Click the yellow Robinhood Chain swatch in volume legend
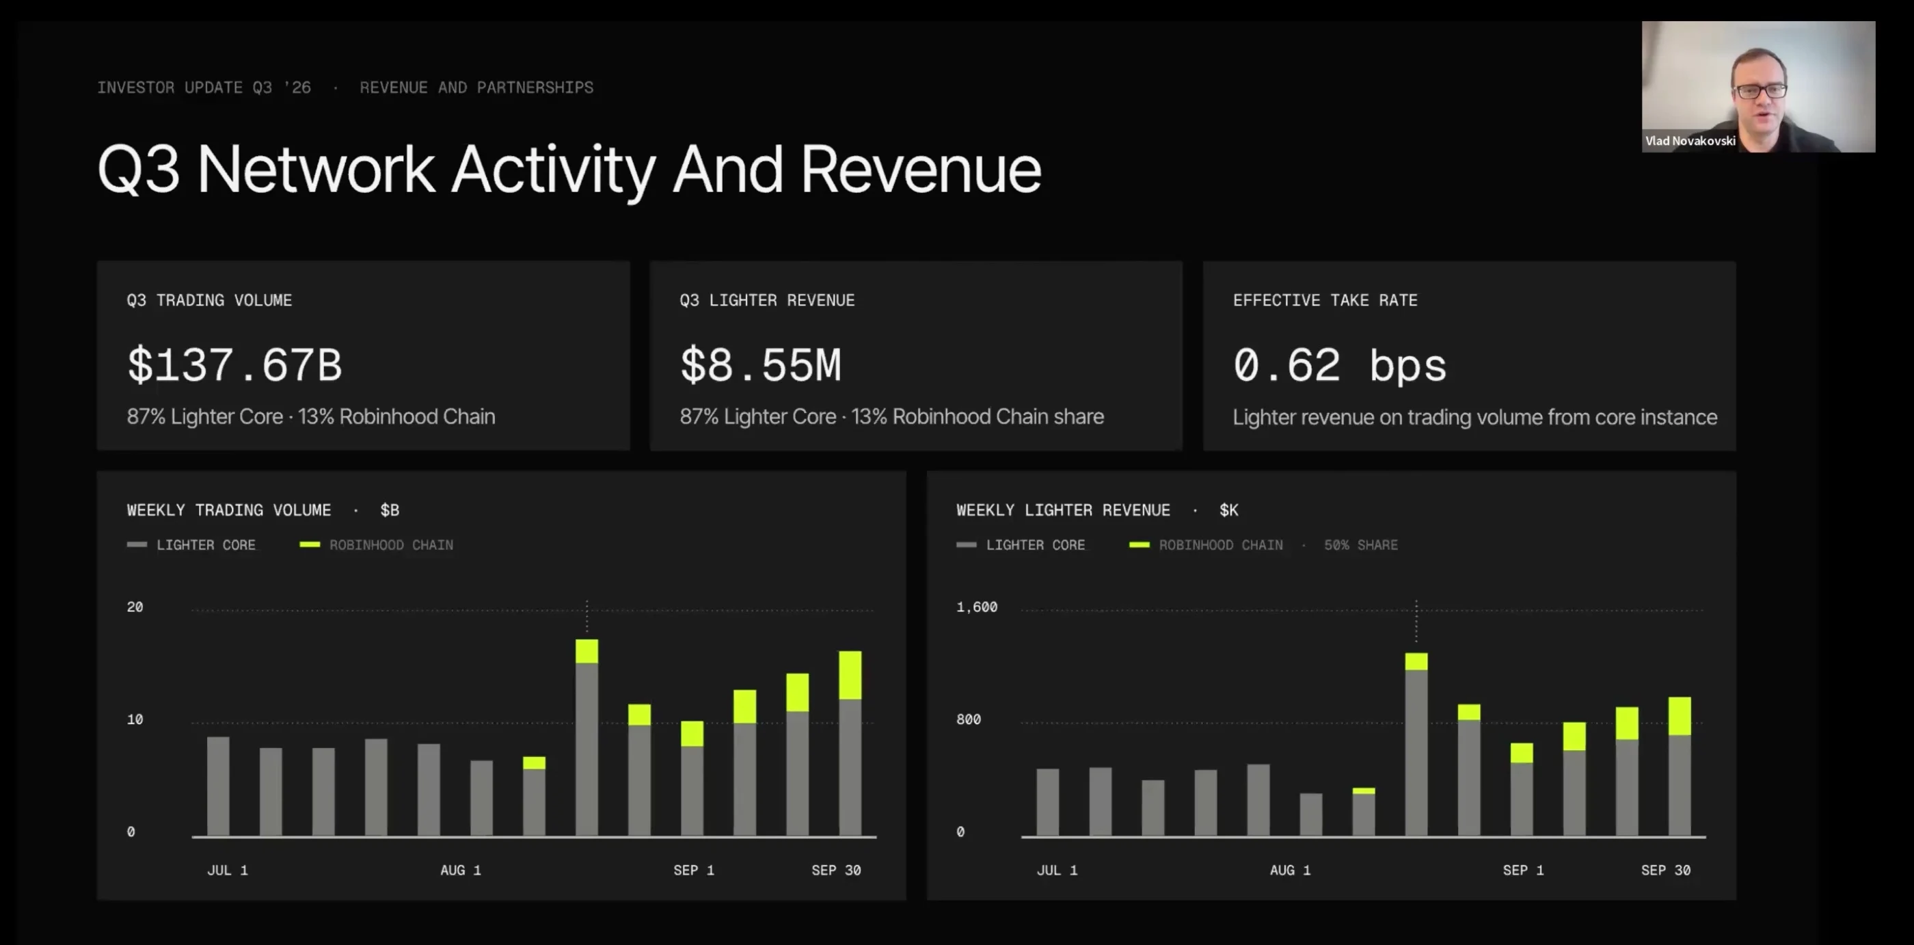The image size is (1914, 945). [x=310, y=544]
